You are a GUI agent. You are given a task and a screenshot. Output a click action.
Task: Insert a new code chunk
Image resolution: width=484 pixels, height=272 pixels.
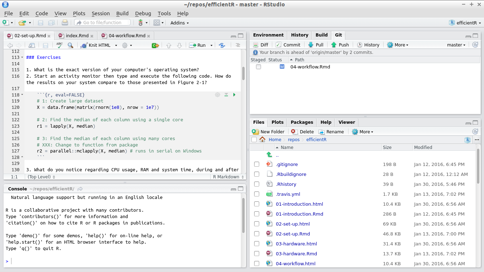click(155, 45)
